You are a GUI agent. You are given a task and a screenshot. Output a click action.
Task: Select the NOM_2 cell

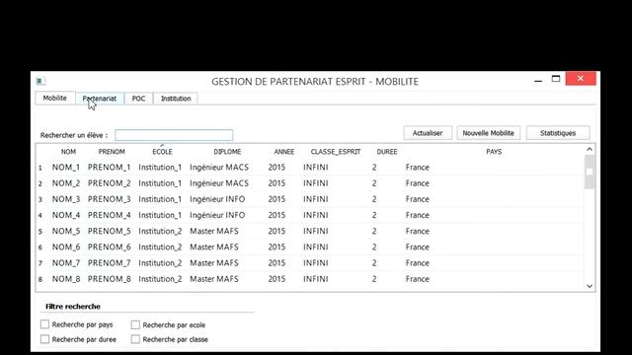point(66,183)
